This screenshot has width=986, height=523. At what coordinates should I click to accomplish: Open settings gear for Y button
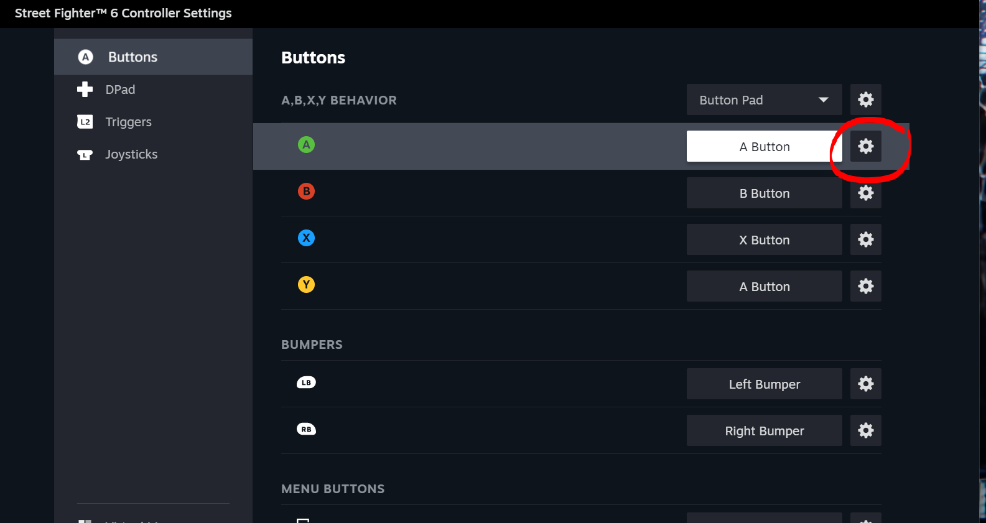click(x=865, y=286)
